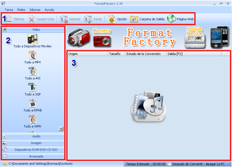This screenshot has height=167, width=232.
Task: Click the Todo a MP4 label
Action: [x=32, y=62]
